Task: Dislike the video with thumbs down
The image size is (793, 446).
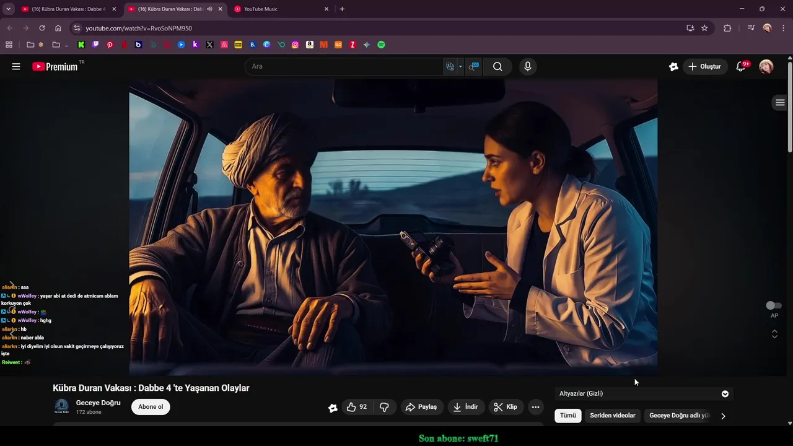Action: pos(384,407)
